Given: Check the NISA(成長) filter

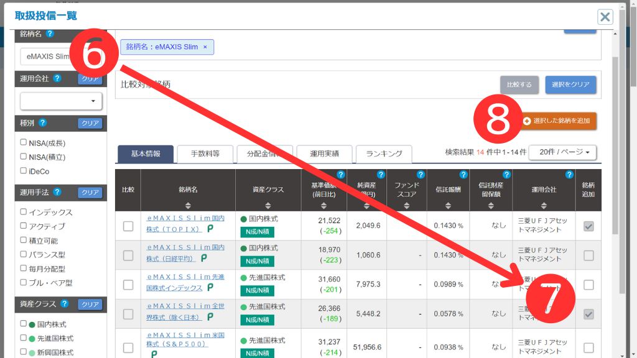Looking at the screenshot, I should (x=24, y=142).
